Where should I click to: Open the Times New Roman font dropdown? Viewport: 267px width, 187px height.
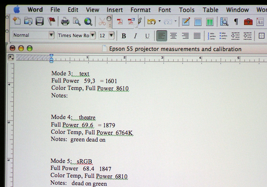[93, 35]
